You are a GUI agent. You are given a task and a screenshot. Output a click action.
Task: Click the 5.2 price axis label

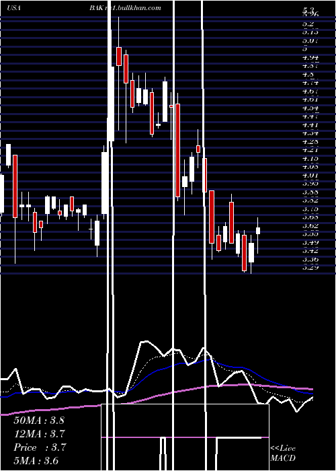click(x=308, y=24)
